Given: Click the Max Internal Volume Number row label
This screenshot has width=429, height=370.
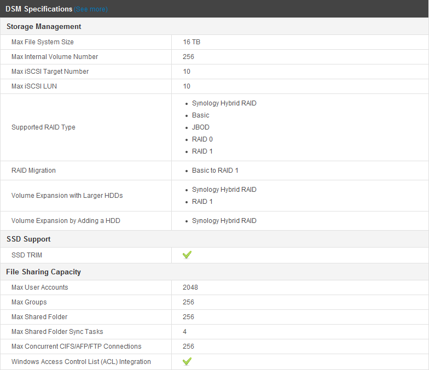Looking at the screenshot, I should tap(55, 57).
